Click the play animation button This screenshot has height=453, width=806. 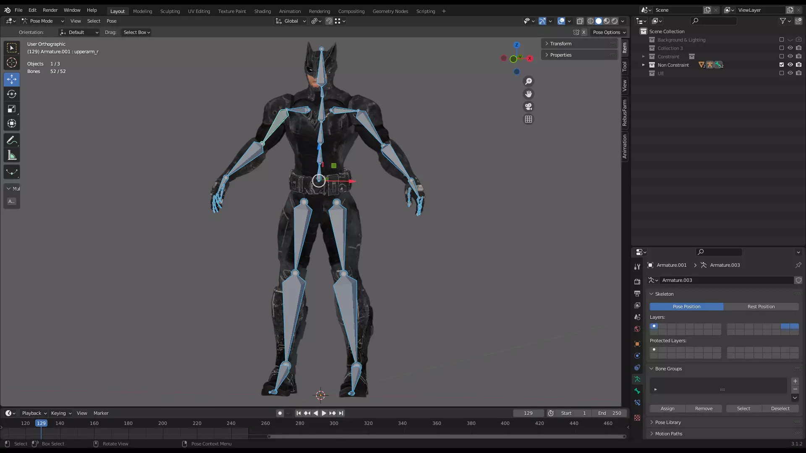coord(324,413)
